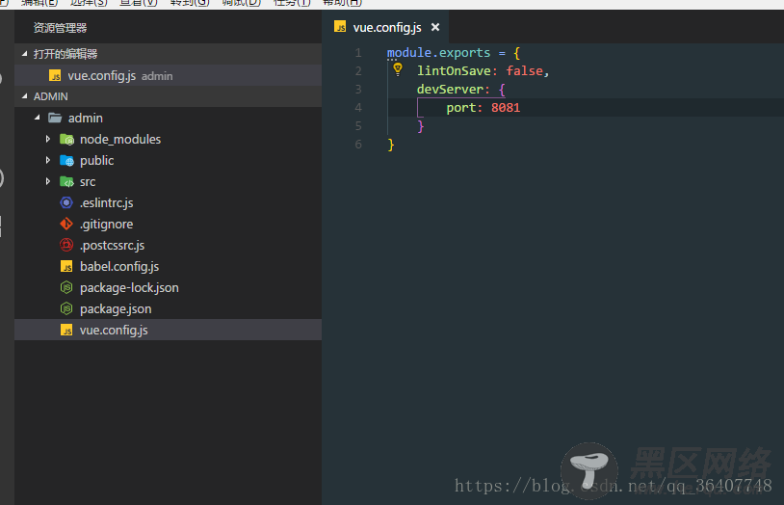The height and width of the screenshot is (505, 784).
Task: Click the JS icon of vue.config.js in open editors
Action: (x=55, y=75)
